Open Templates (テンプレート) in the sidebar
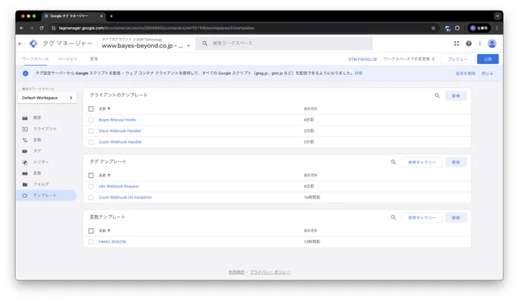Image resolution: width=519 pixels, height=301 pixels. 46,196
